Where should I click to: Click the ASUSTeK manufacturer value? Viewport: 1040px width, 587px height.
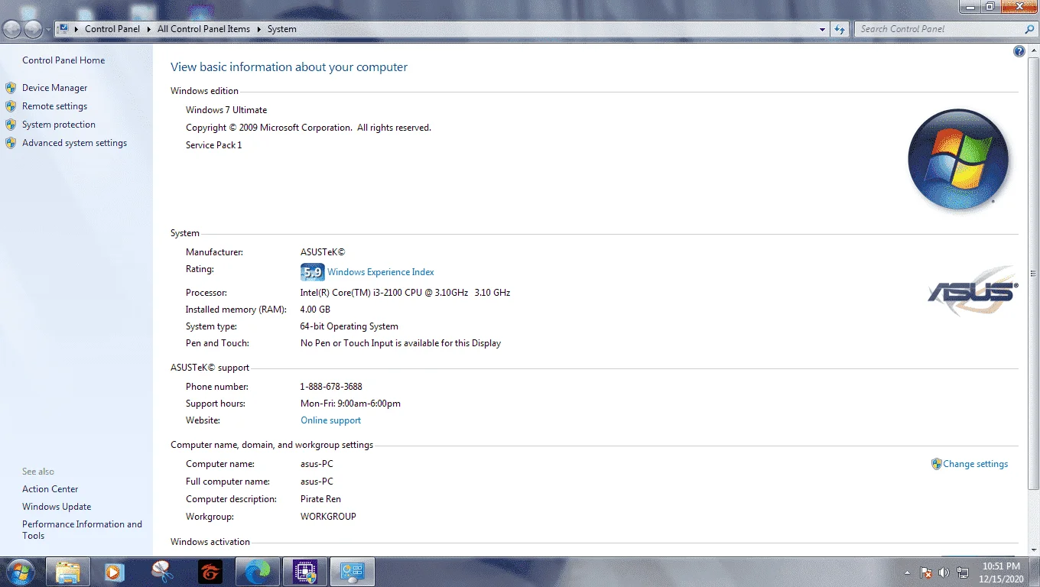click(323, 252)
